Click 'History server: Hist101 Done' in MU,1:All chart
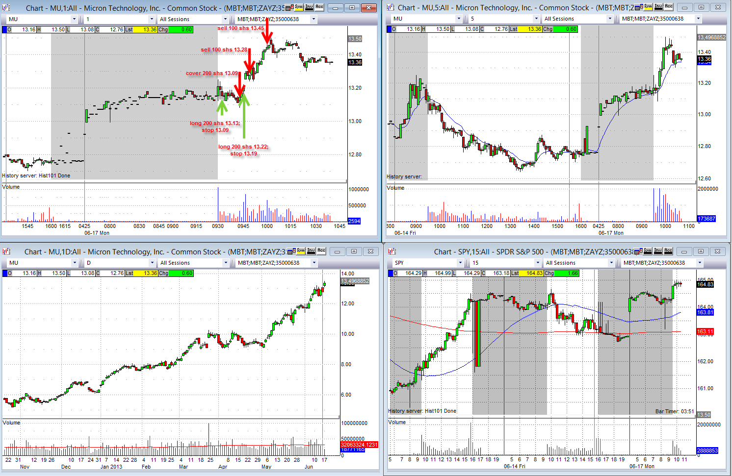 pyautogui.click(x=36, y=175)
